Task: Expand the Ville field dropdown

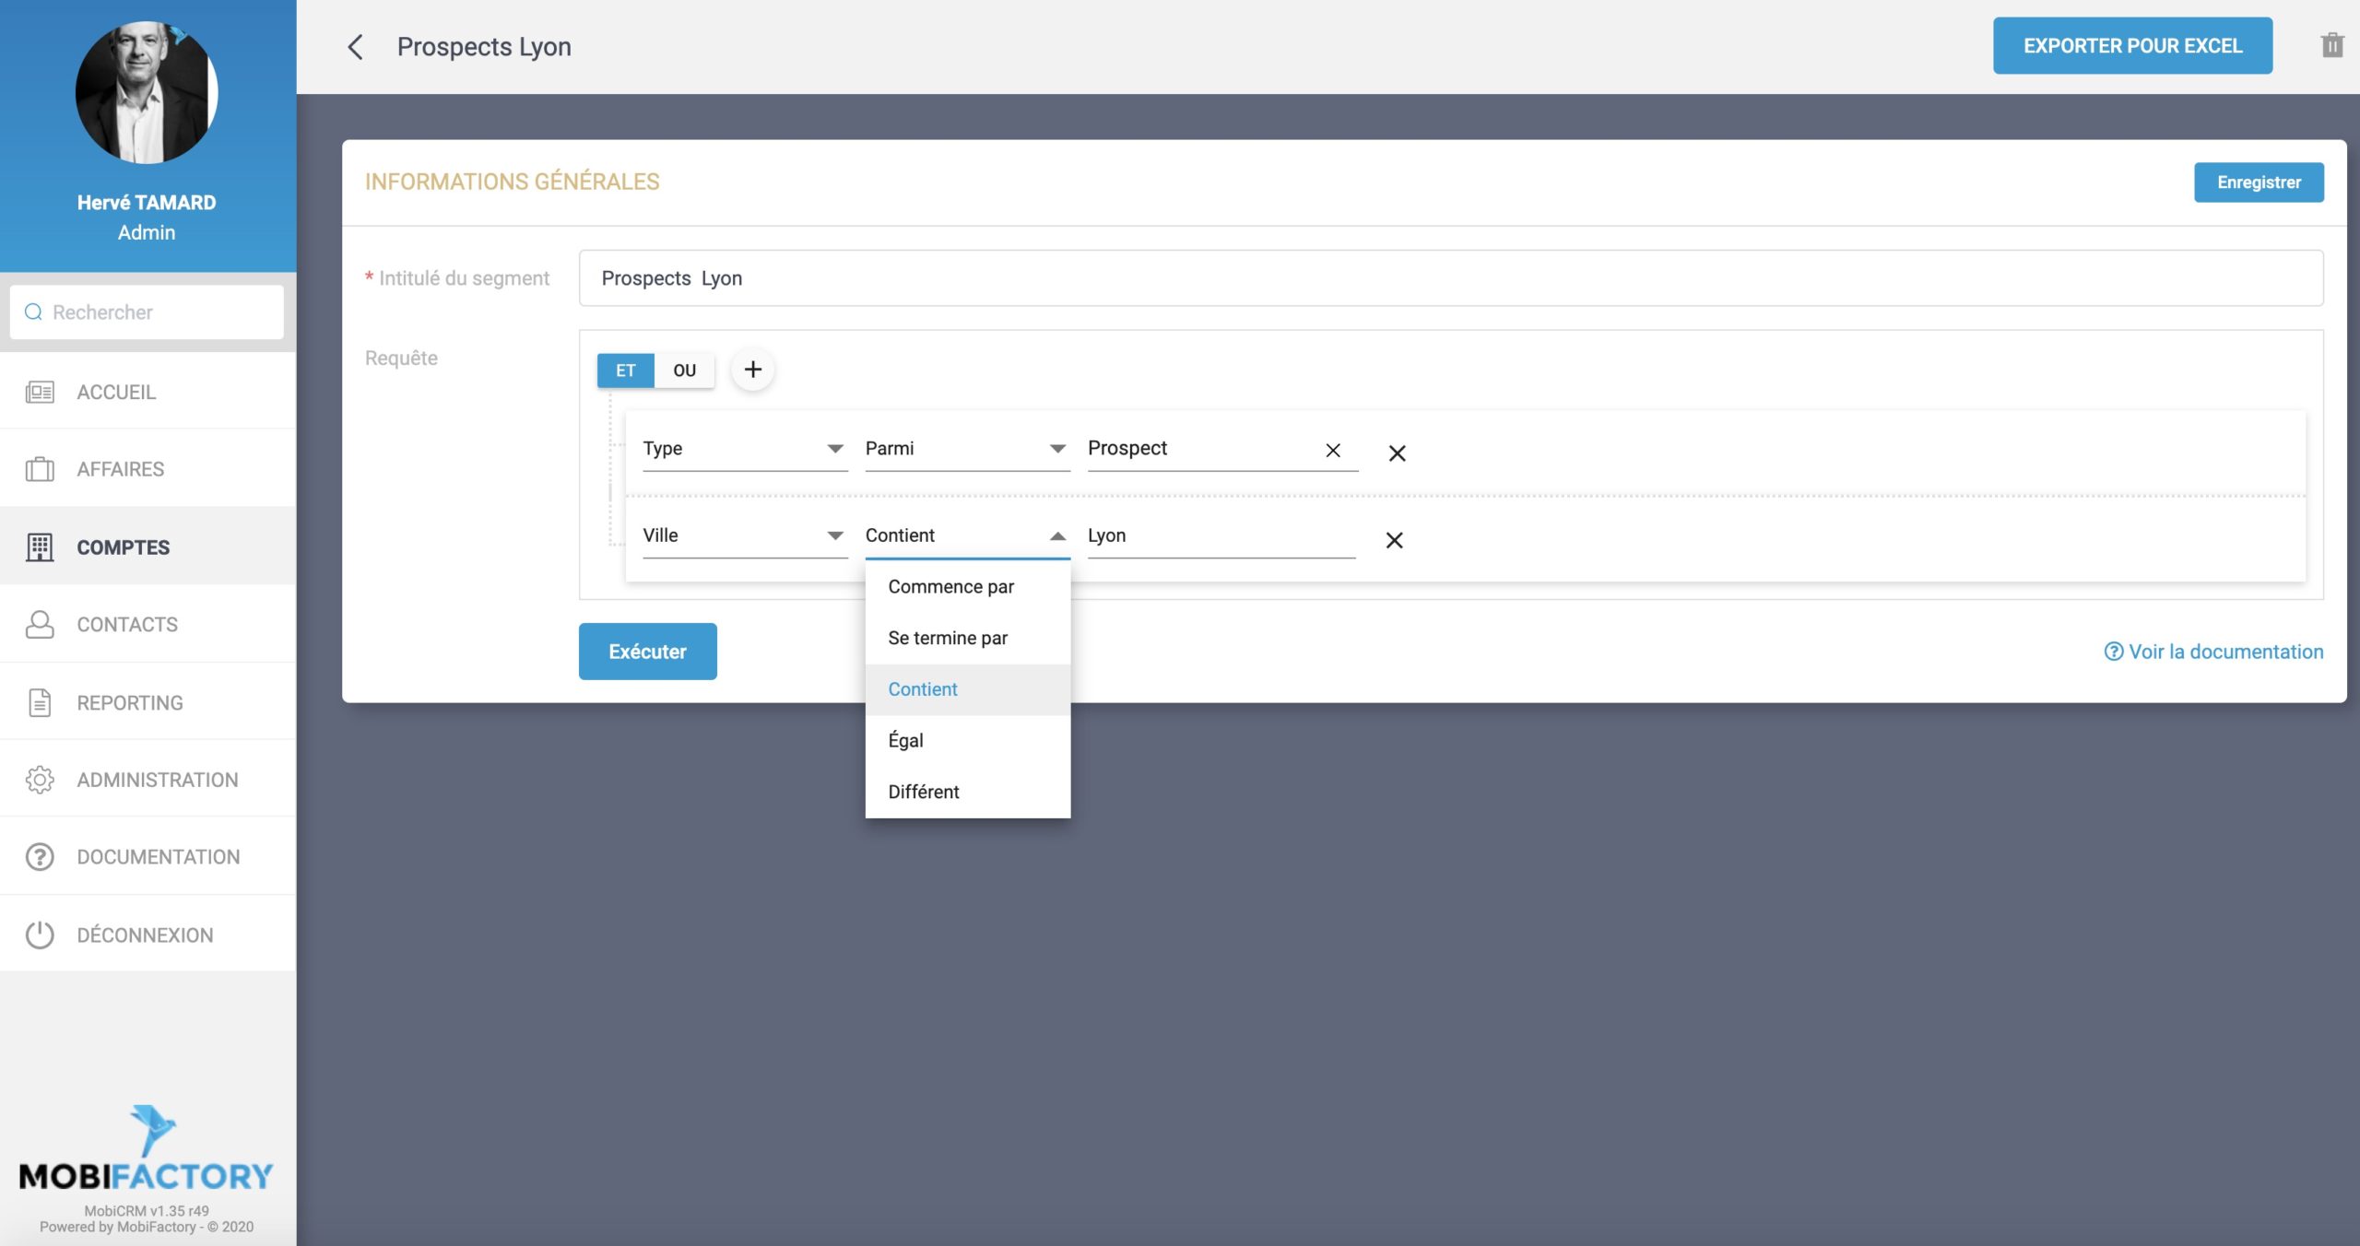Action: pyautogui.click(x=744, y=535)
